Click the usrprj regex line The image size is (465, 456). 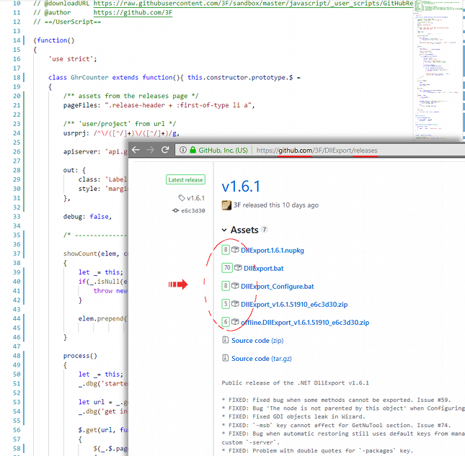[121, 133]
